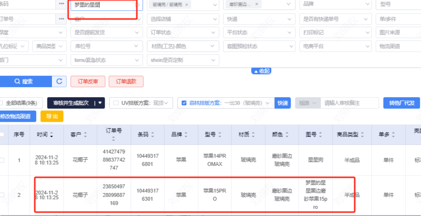Click the sort arrows in the 商品类型 column header
The height and width of the screenshot is (216, 421).
[x=362, y=135]
